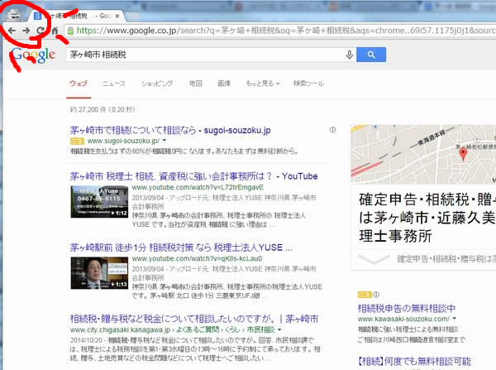This screenshot has width=496, height=370.
Task: Click the blue search magnifier button
Action: pyautogui.click(x=371, y=55)
